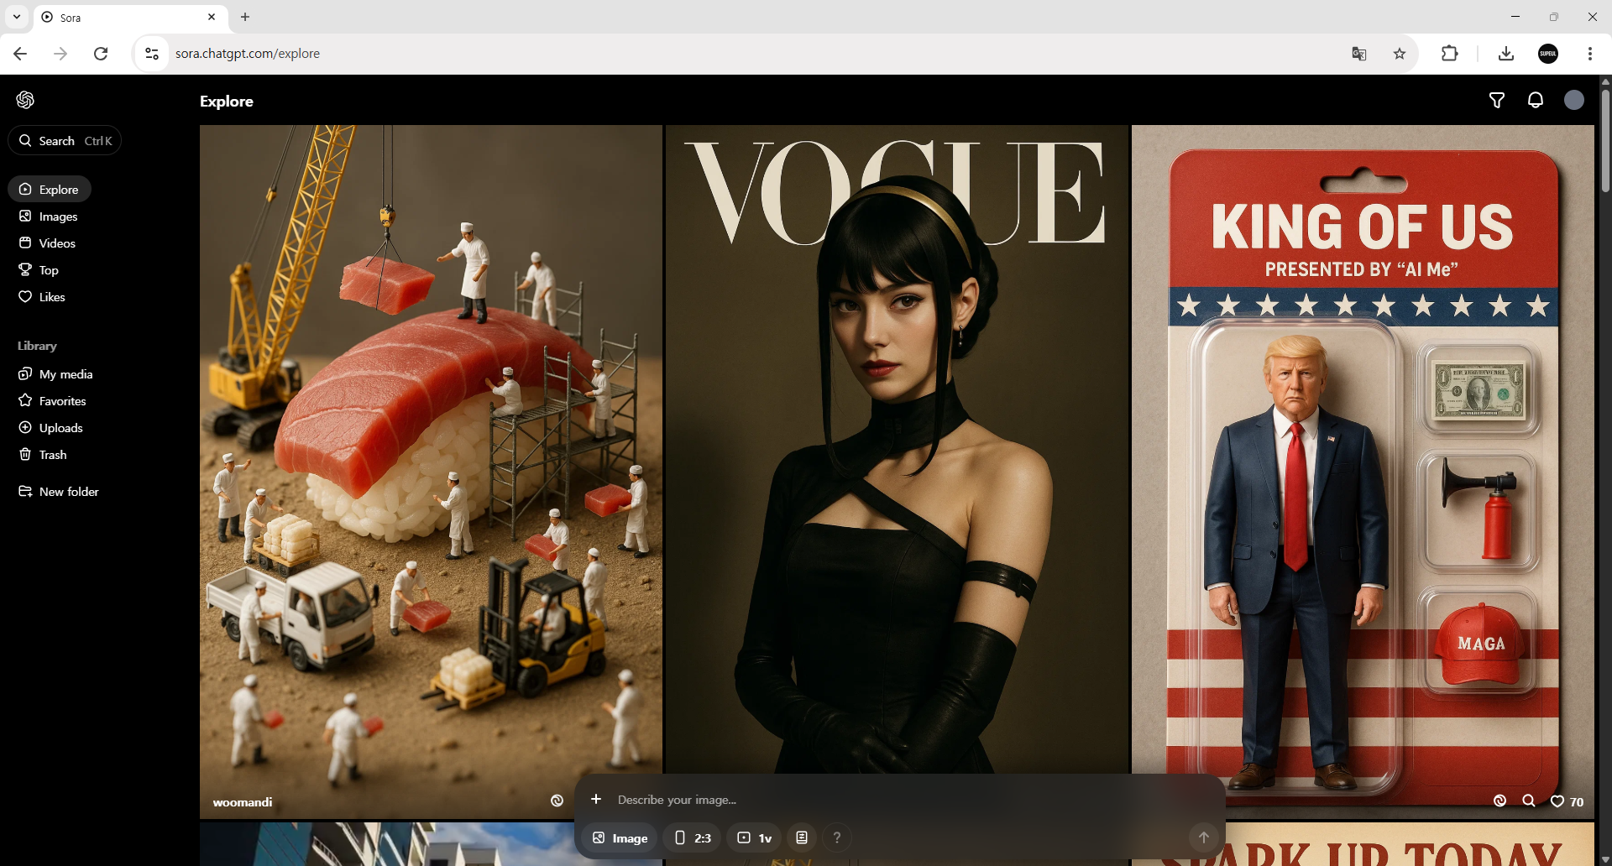Select the Sora browser tab
This screenshot has width=1612, height=866.
[130, 18]
